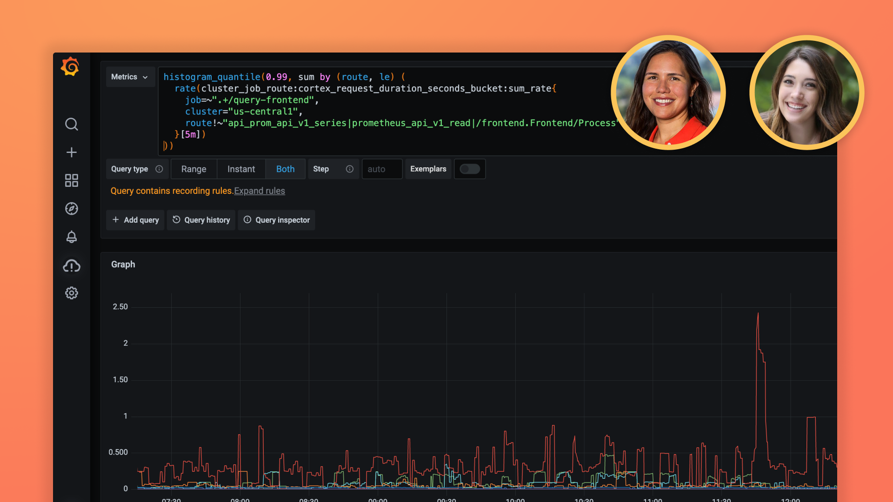Screen dimensions: 893x502
Task: Open the Query inspector
Action: pos(276,220)
